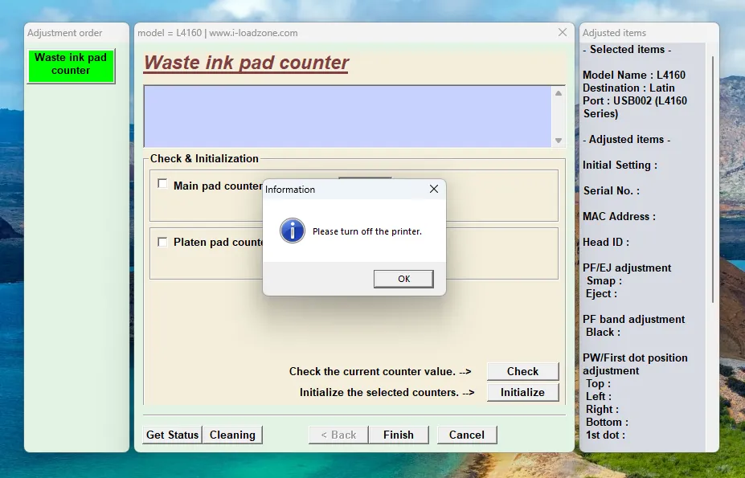Click the Cleaning button

pos(232,435)
